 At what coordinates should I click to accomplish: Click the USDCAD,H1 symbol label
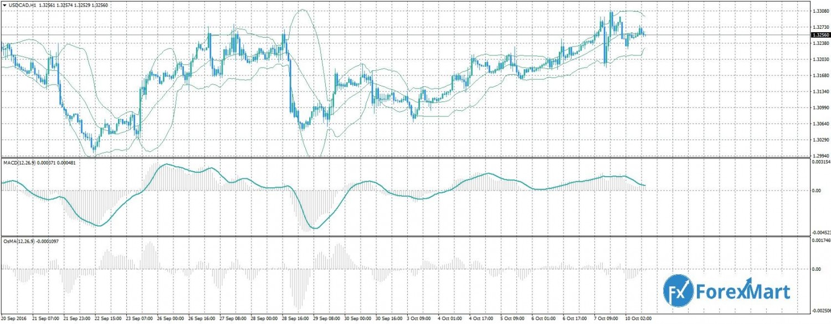click(x=20, y=4)
